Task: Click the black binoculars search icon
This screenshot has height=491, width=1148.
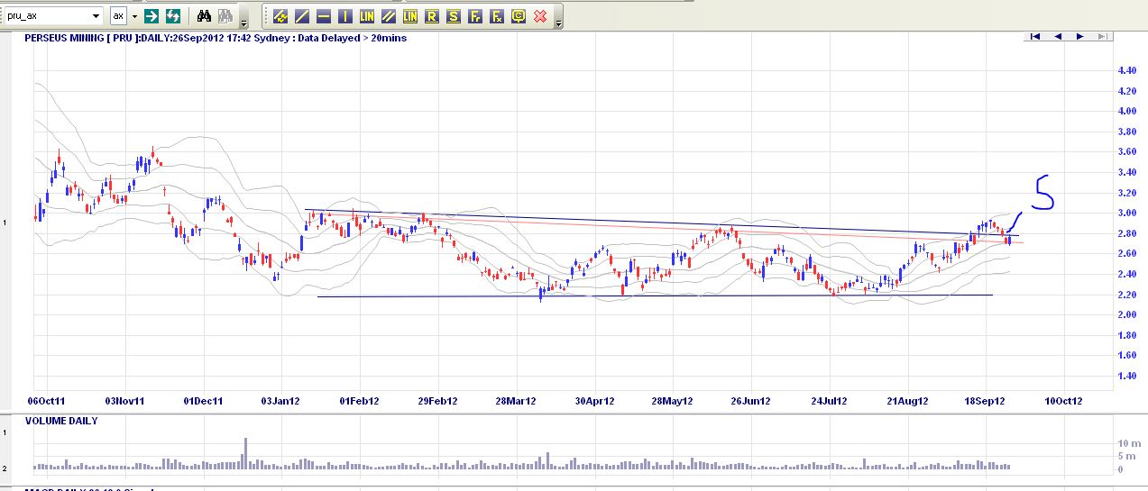Action: (x=204, y=16)
